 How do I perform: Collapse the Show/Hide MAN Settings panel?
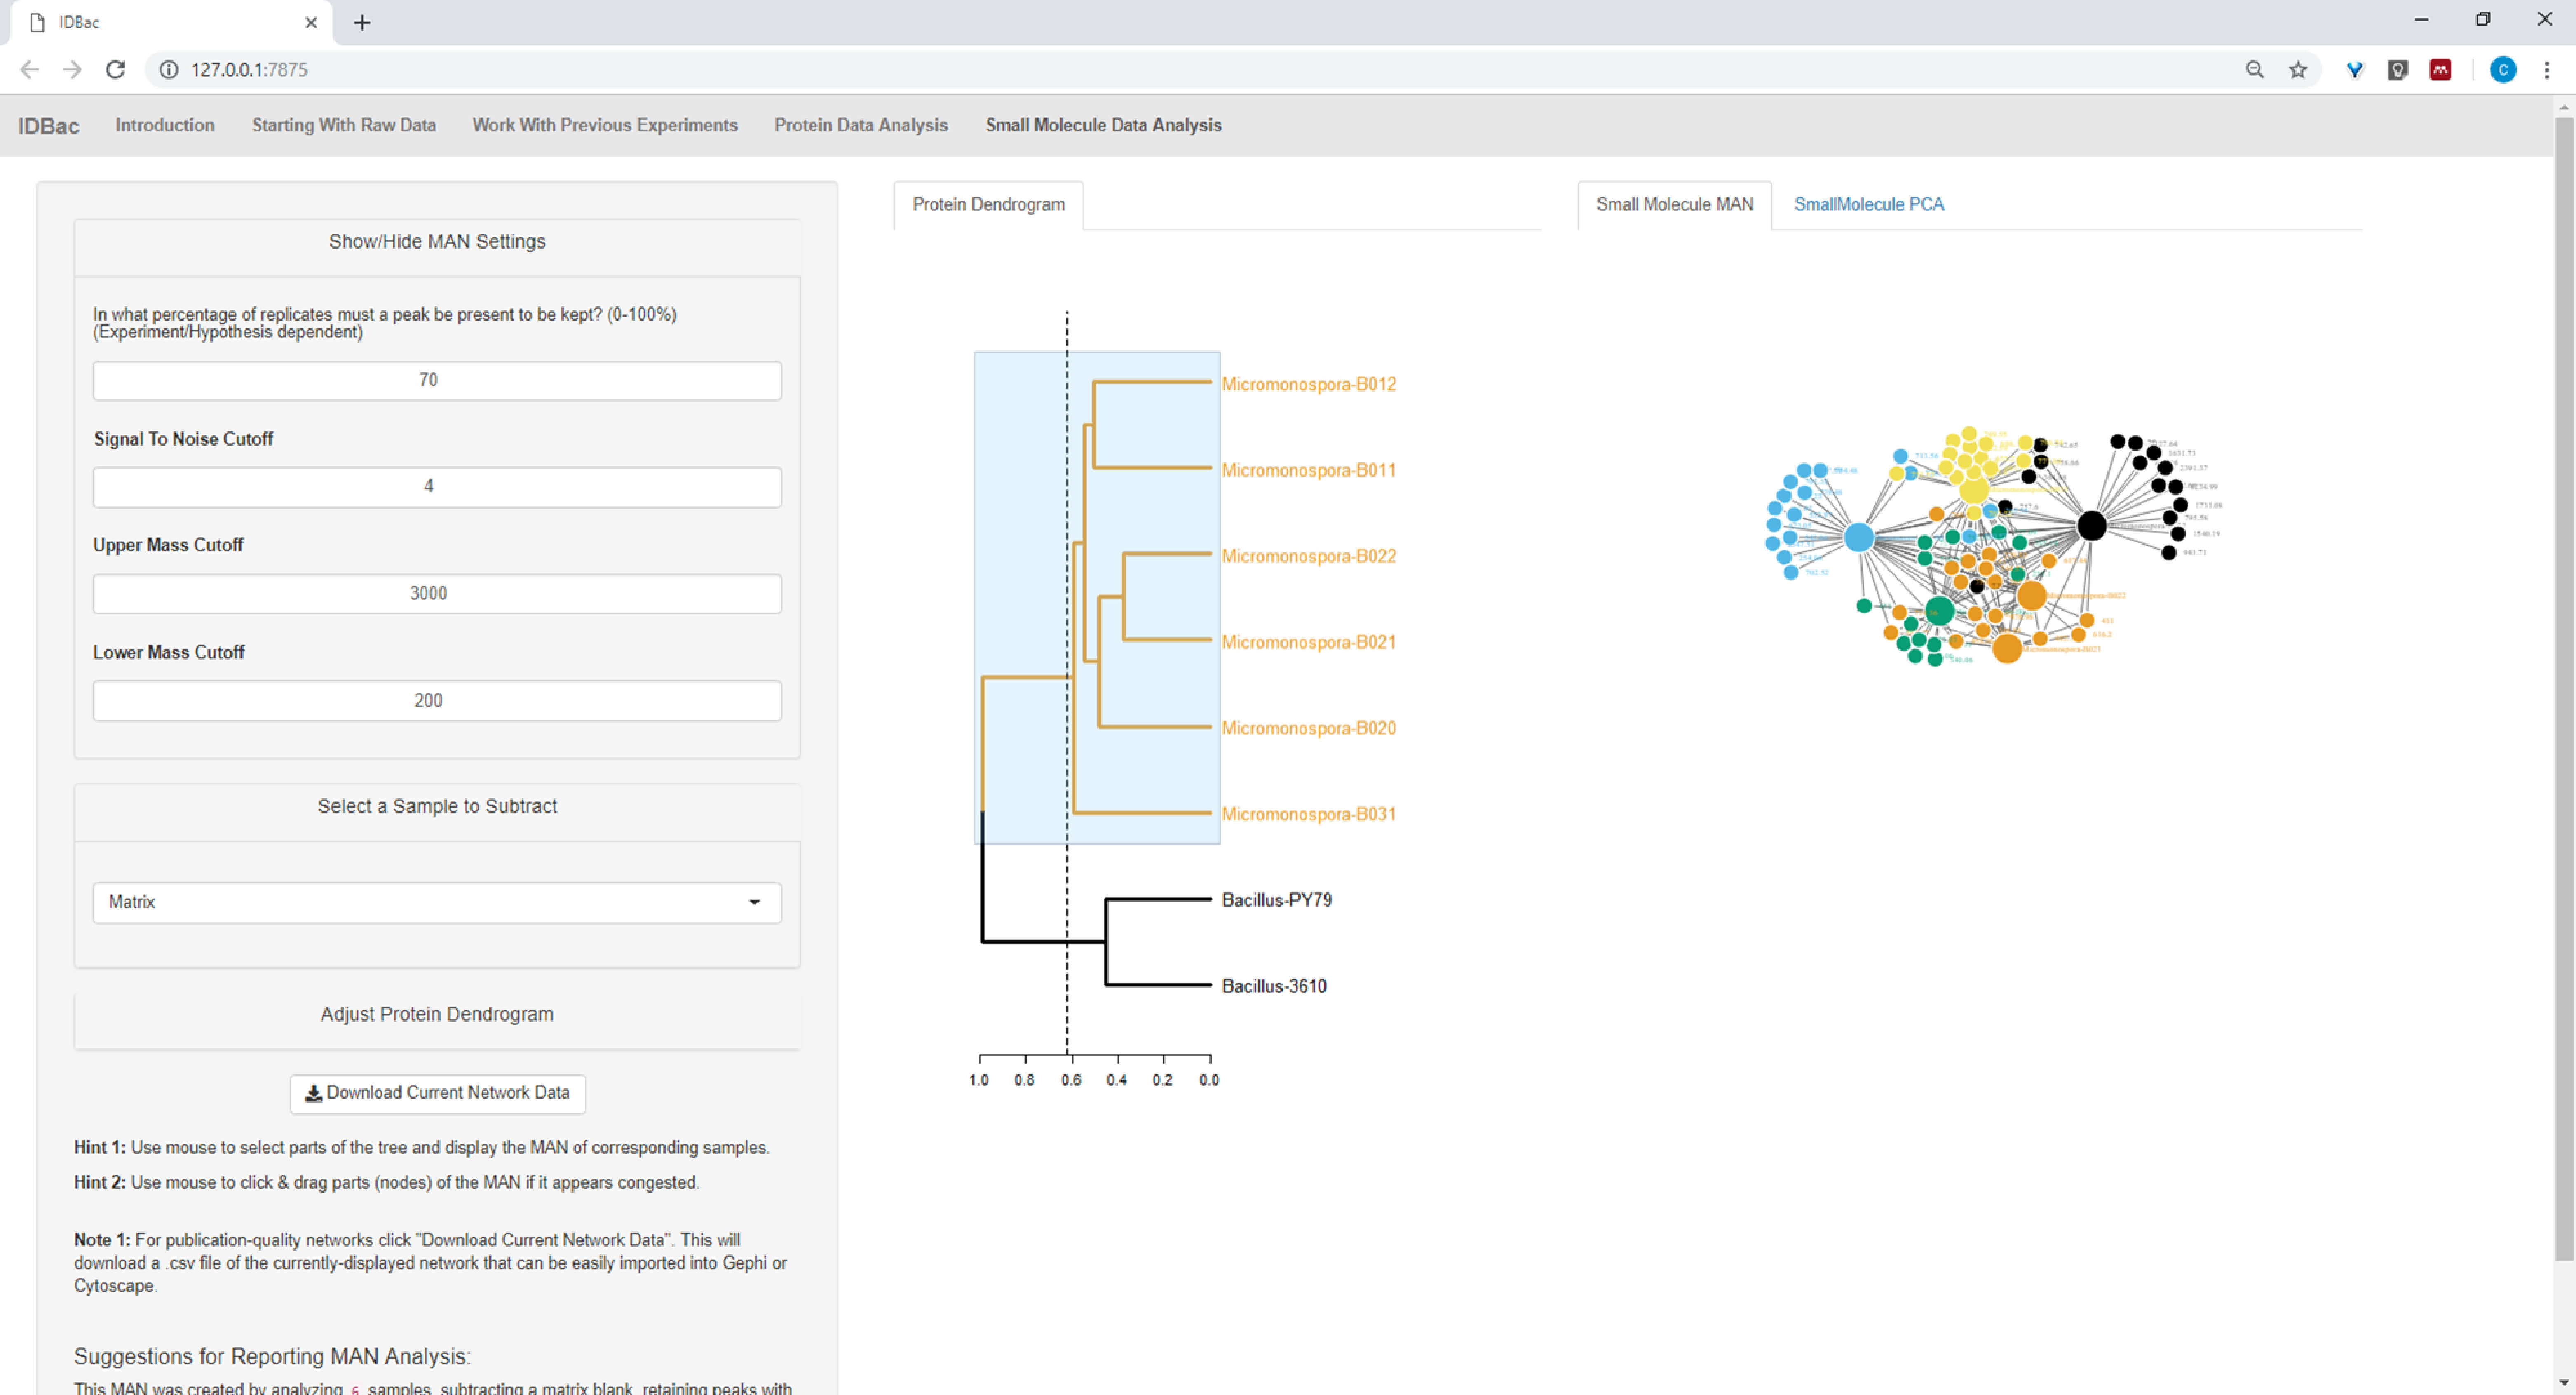click(x=437, y=242)
